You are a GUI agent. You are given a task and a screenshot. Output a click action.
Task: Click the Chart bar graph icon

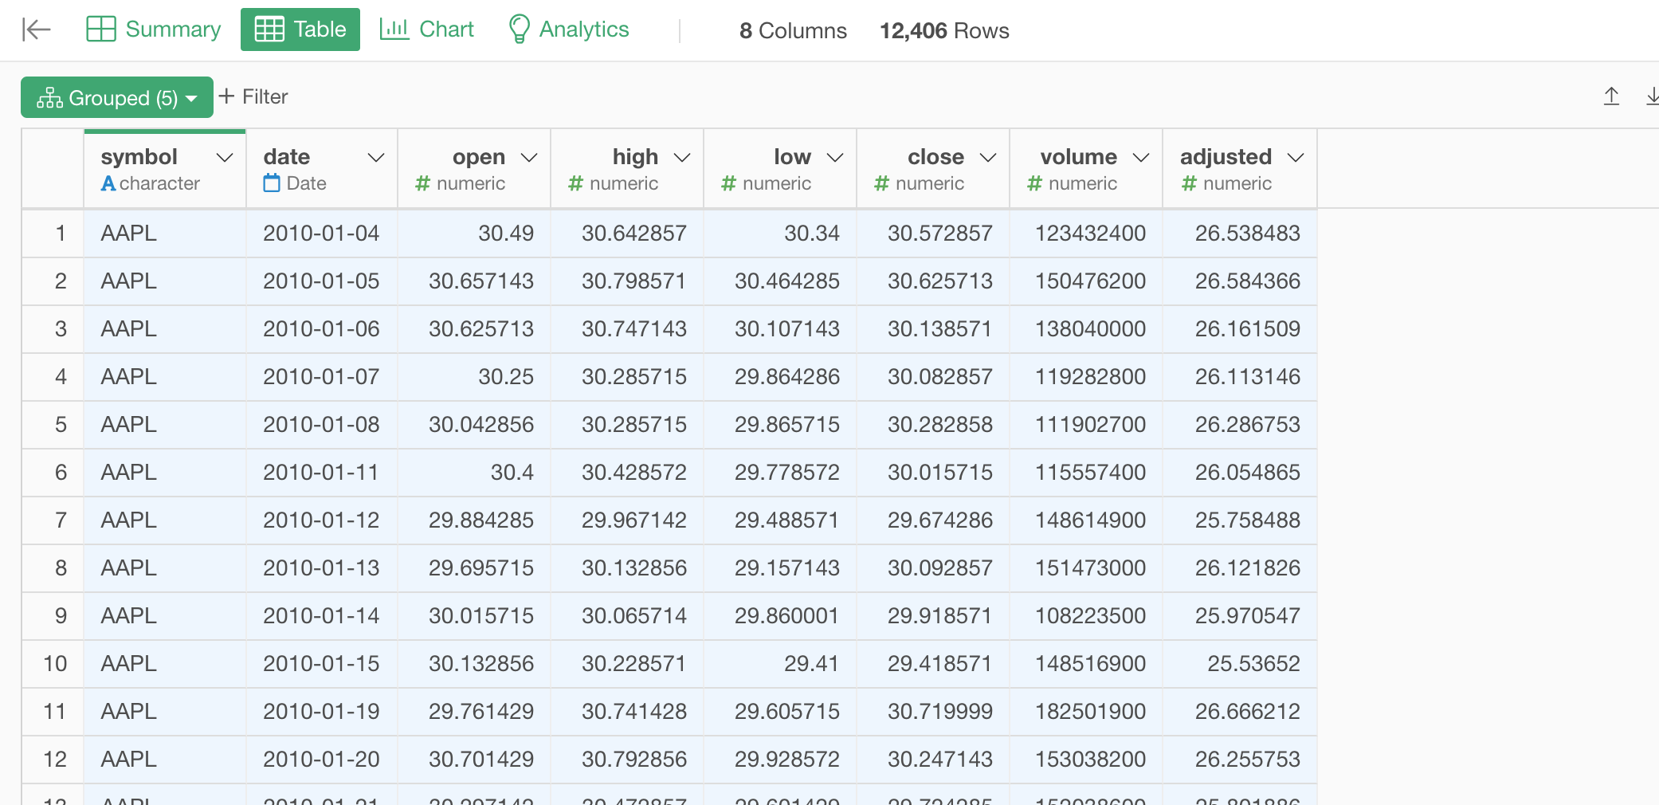coord(394,29)
